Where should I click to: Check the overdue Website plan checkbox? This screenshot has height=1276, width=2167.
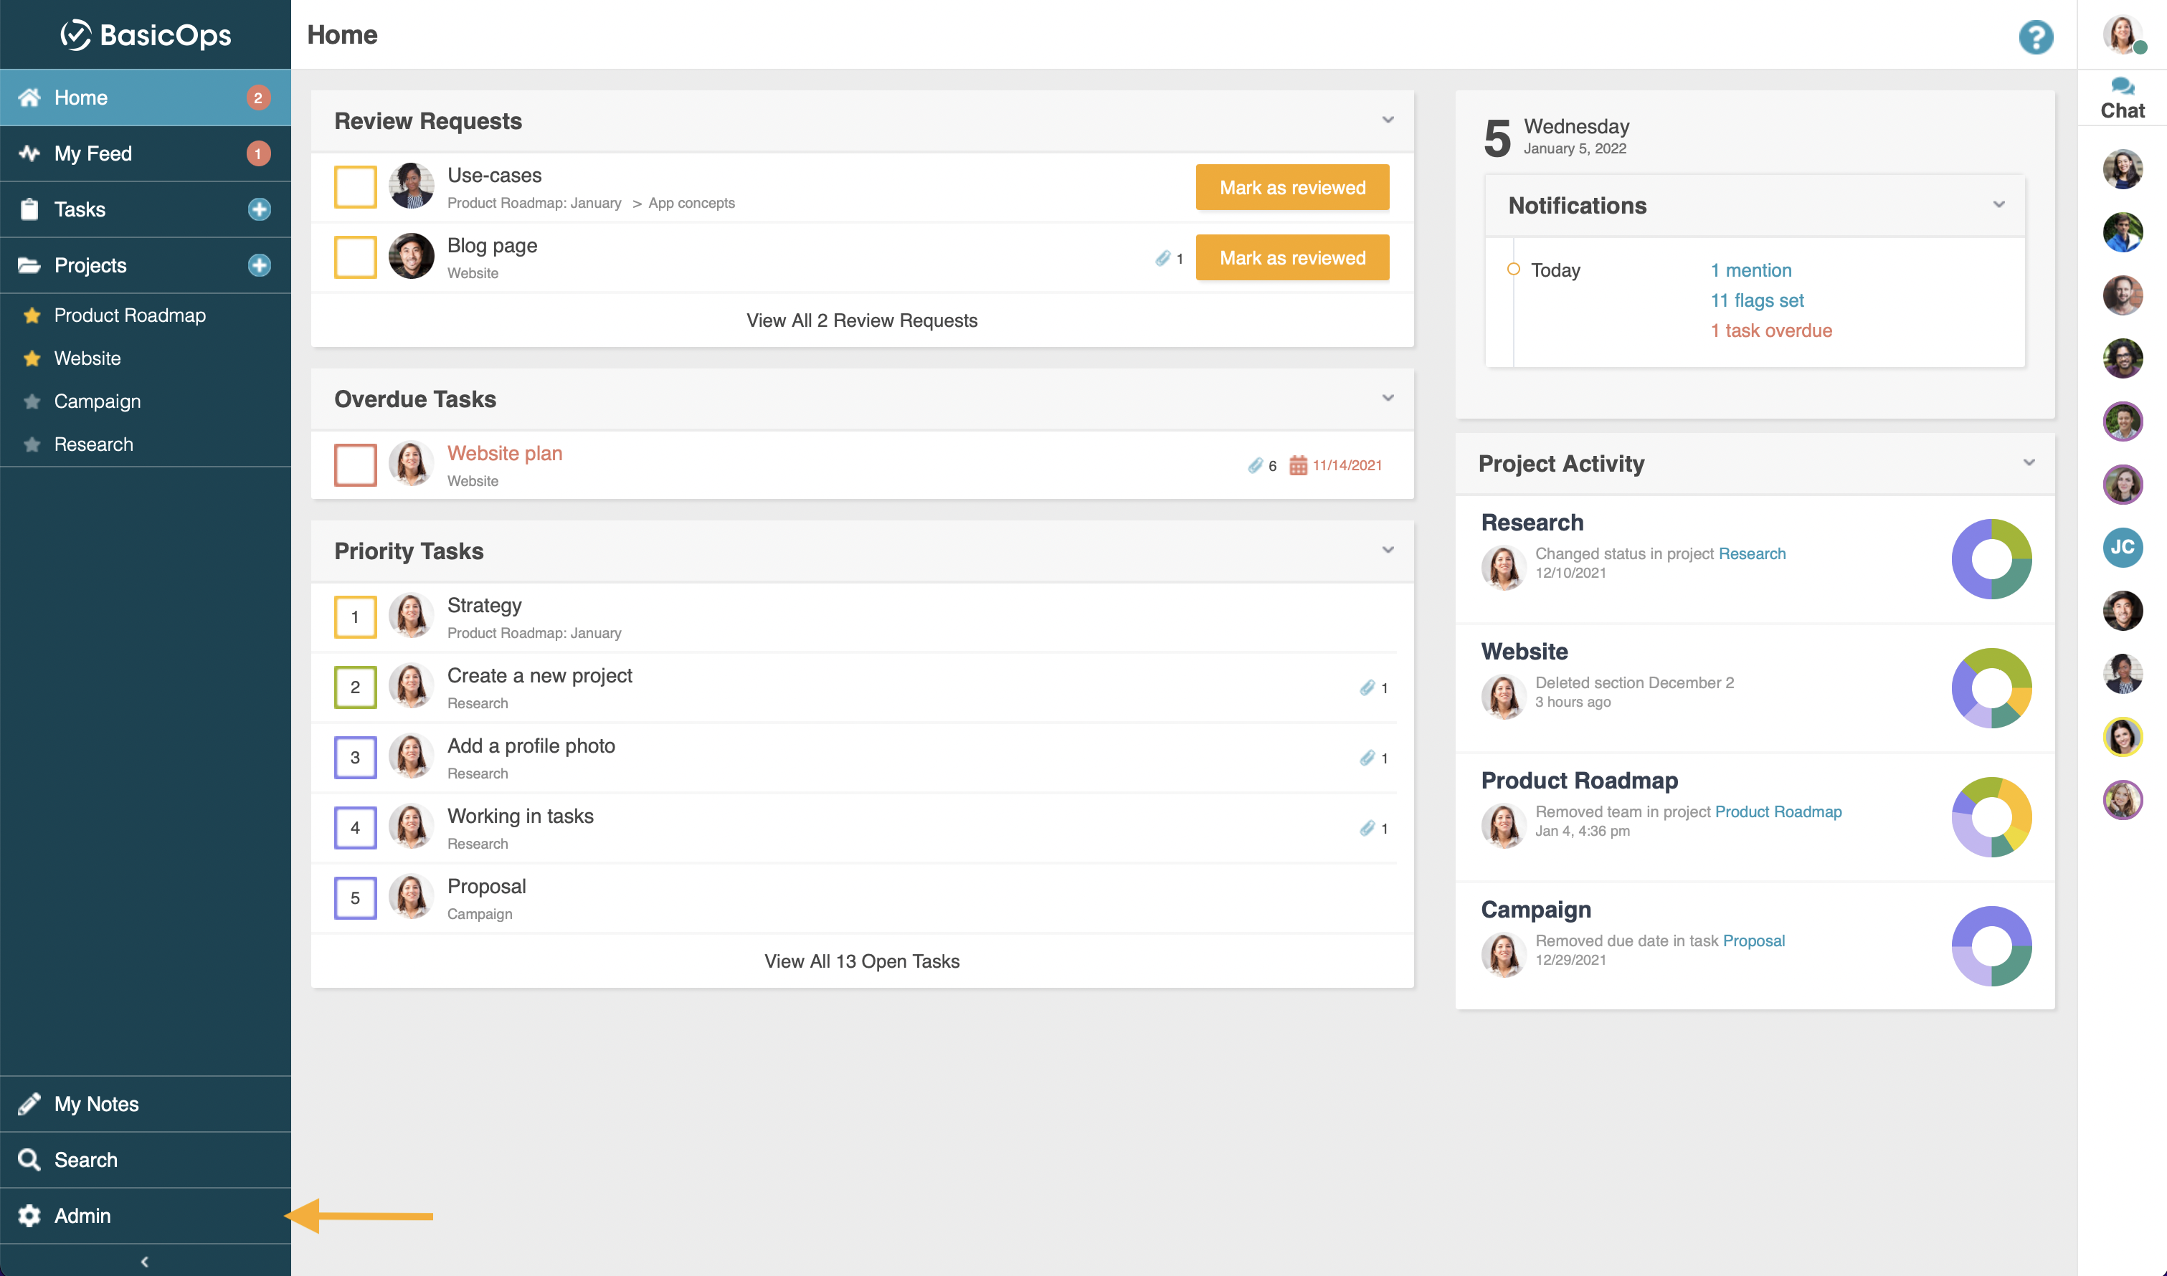point(355,465)
